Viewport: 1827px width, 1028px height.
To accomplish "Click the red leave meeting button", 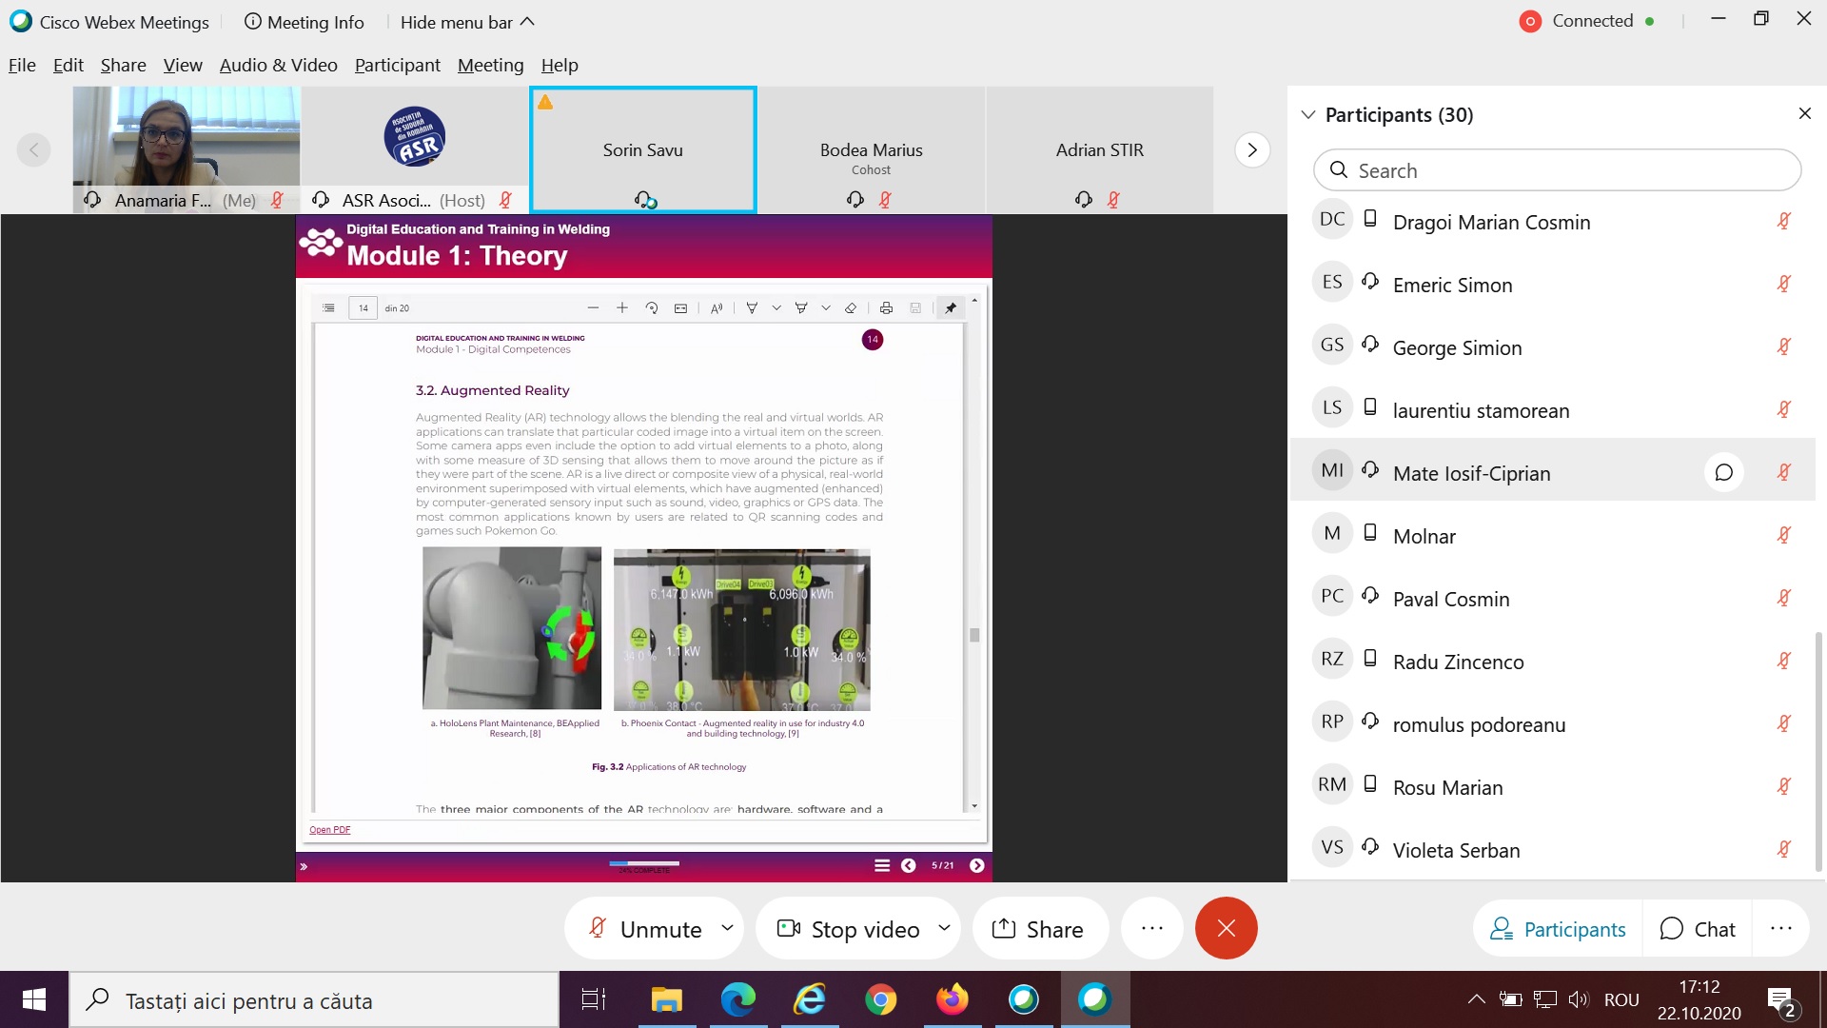I will point(1226,928).
